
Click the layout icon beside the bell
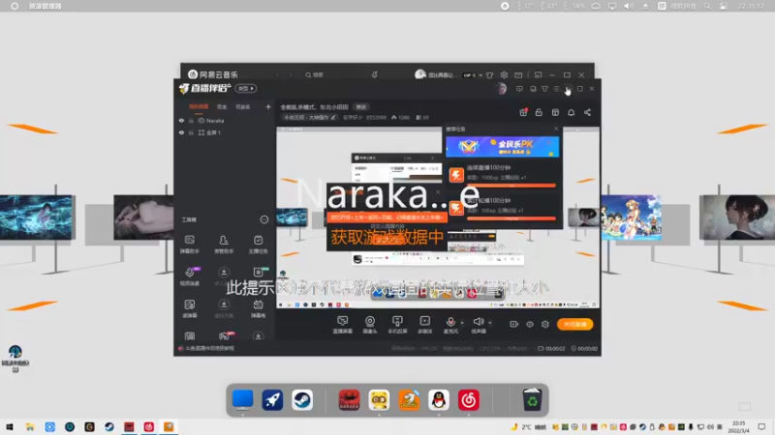[555, 112]
